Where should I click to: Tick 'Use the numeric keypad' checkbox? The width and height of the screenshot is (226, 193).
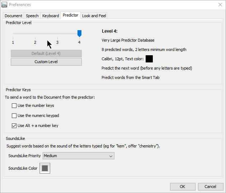coord(14,116)
